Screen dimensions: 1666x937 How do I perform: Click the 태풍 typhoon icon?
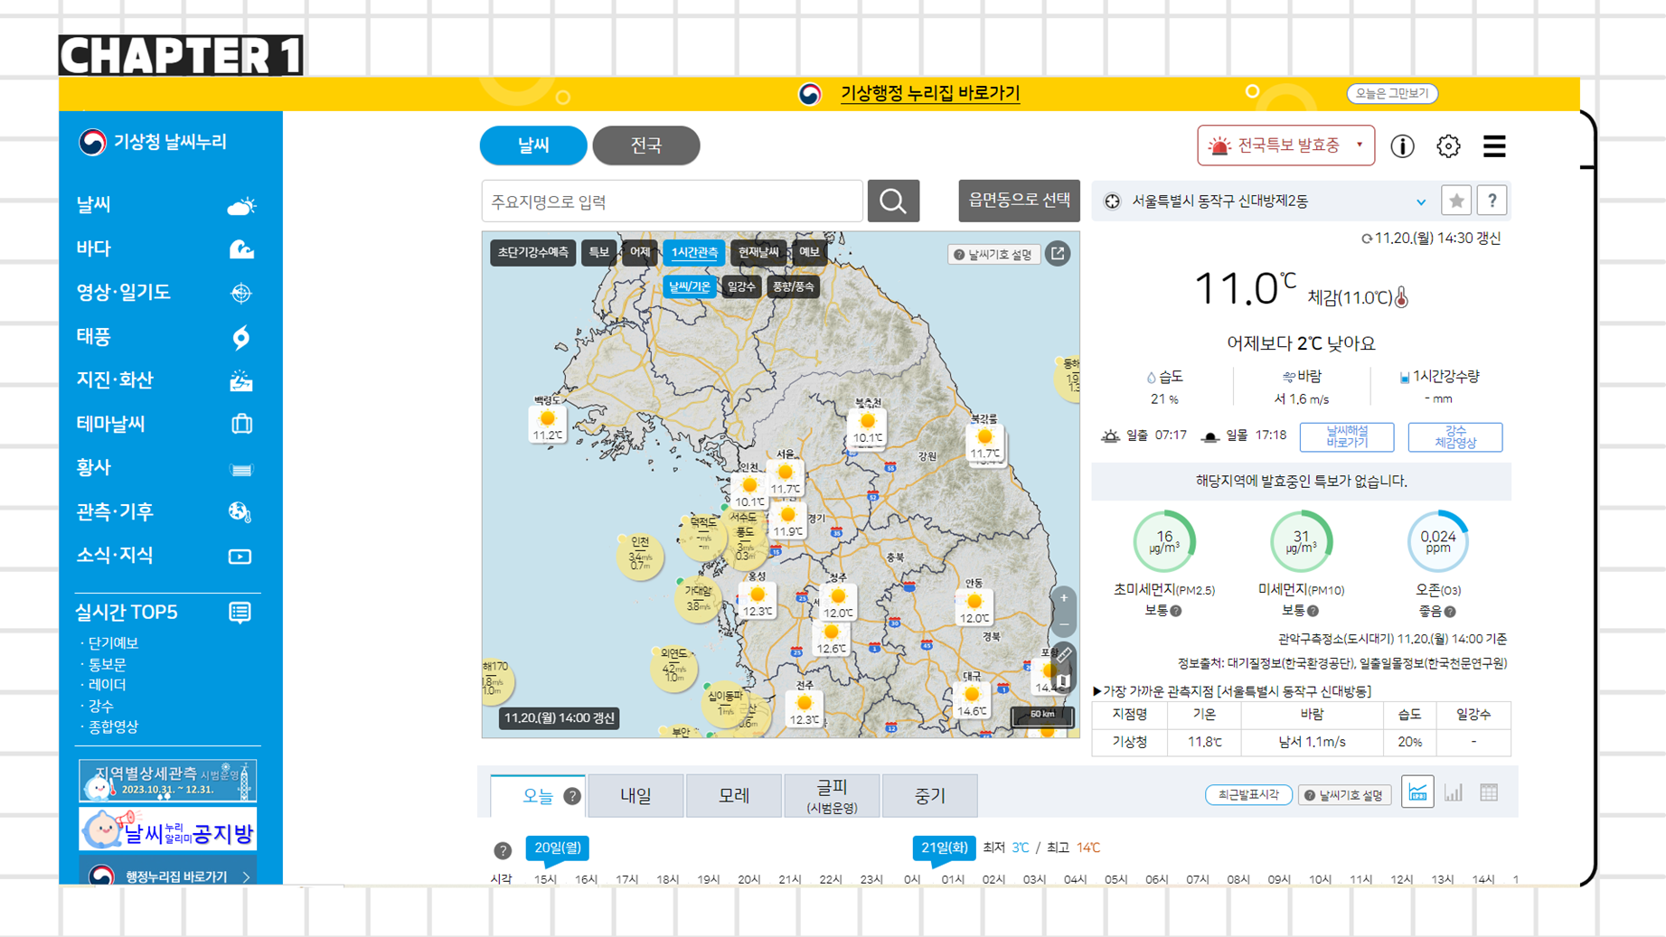point(240,337)
